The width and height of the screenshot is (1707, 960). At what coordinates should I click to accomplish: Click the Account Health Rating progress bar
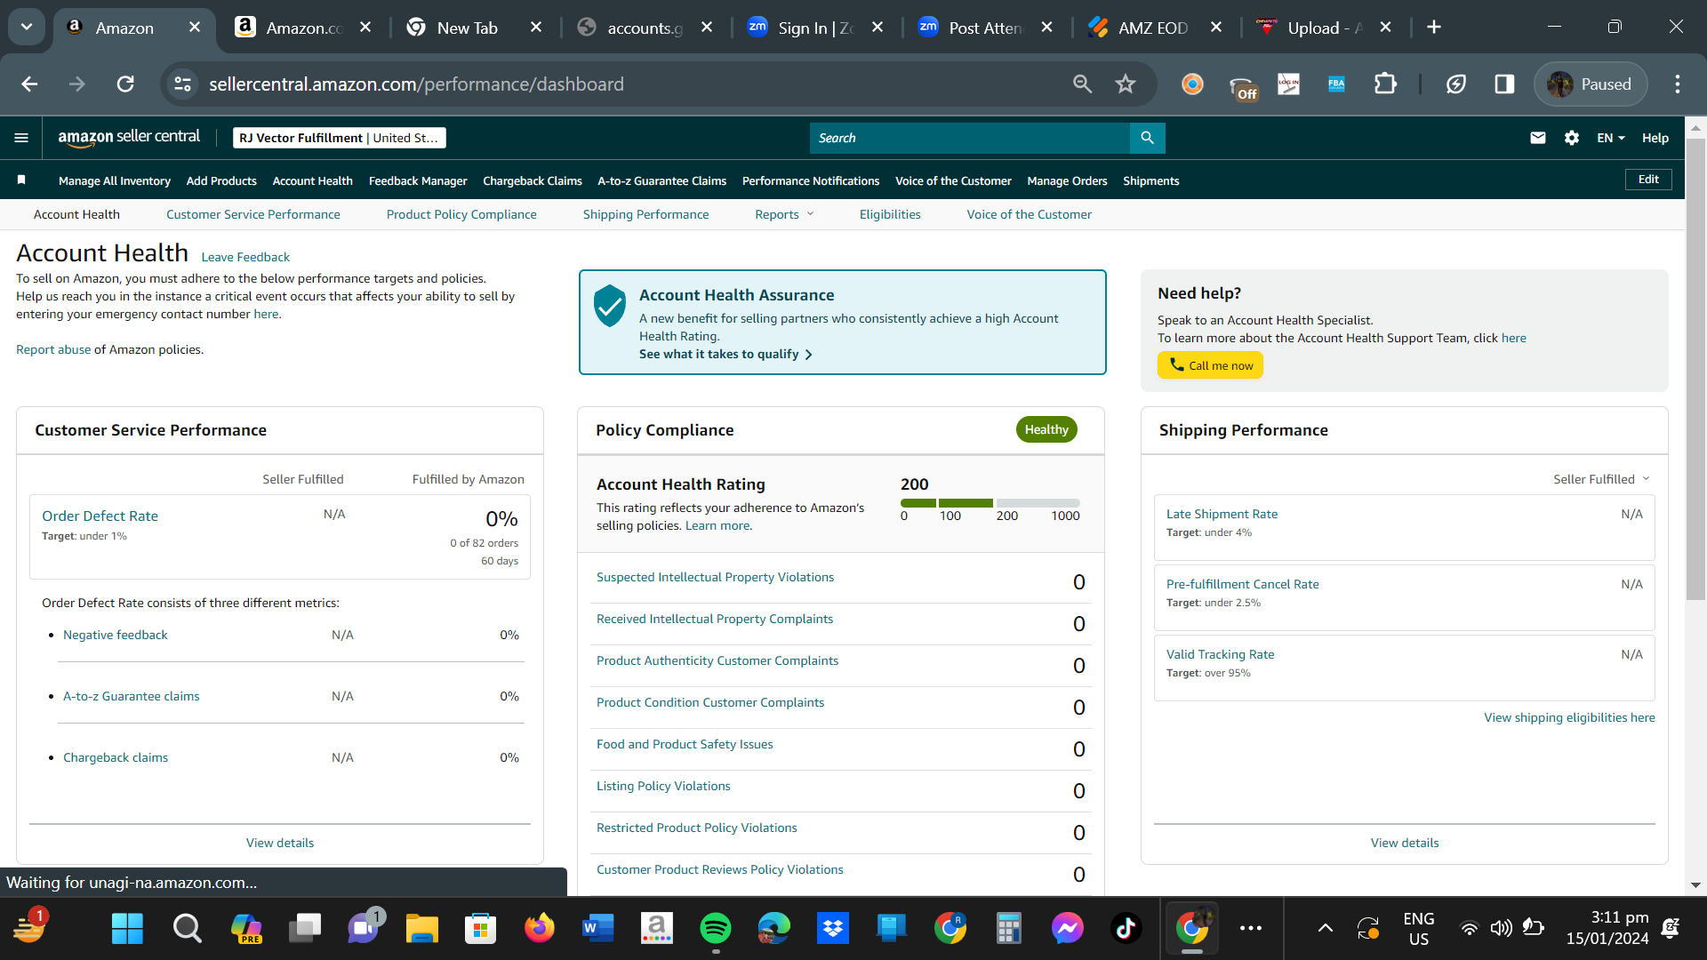click(x=990, y=503)
